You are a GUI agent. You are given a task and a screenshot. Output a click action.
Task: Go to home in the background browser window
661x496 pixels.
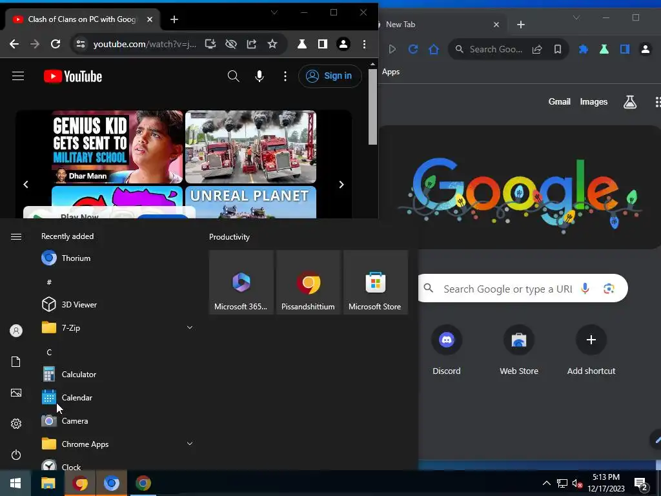pyautogui.click(x=433, y=49)
